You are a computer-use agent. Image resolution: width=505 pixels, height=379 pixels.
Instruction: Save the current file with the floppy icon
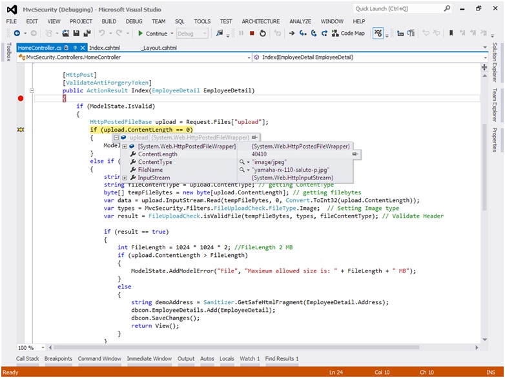pos(76,33)
